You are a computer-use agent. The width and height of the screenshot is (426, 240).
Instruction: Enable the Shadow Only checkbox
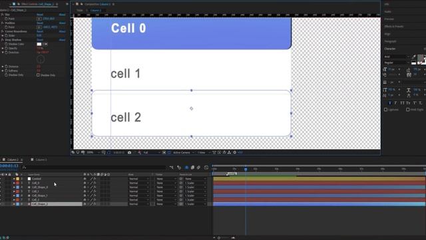38,75
